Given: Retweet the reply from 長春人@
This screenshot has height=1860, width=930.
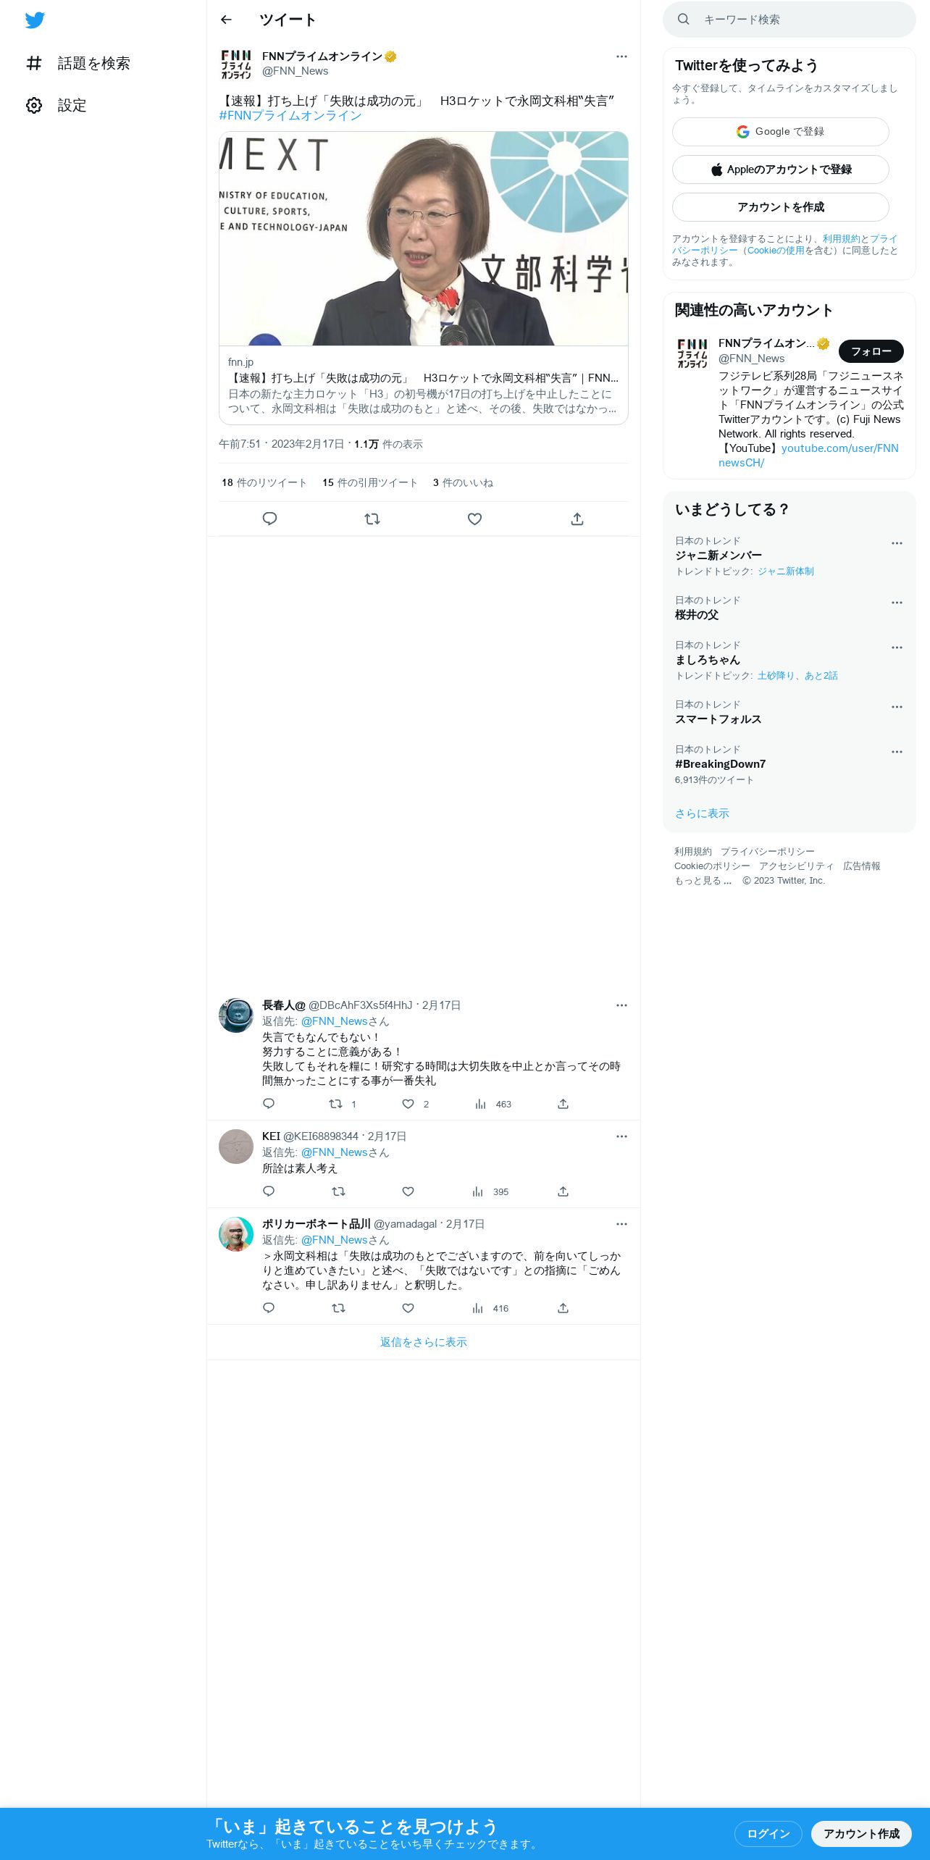Looking at the screenshot, I should pos(335,1104).
